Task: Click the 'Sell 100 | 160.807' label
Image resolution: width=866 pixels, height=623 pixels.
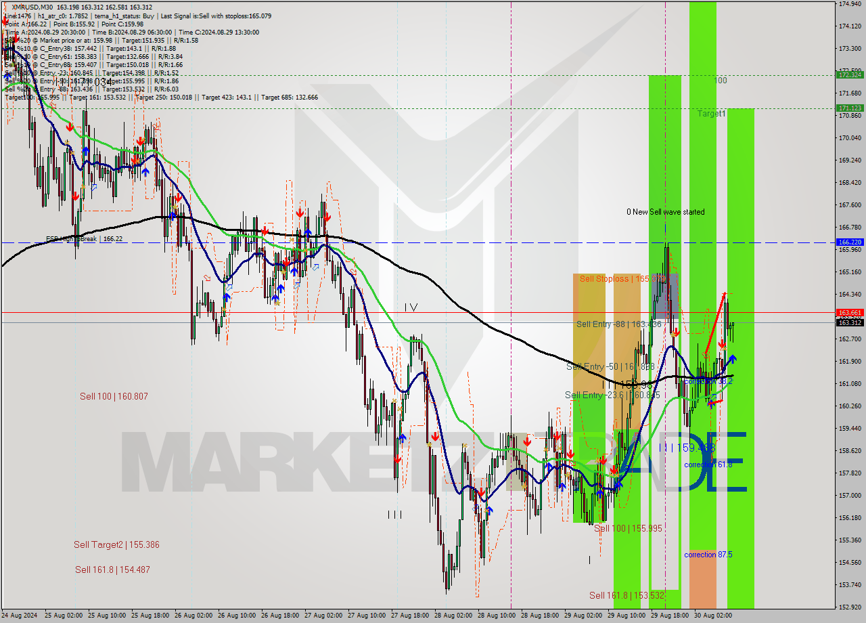Action: pyautogui.click(x=114, y=396)
